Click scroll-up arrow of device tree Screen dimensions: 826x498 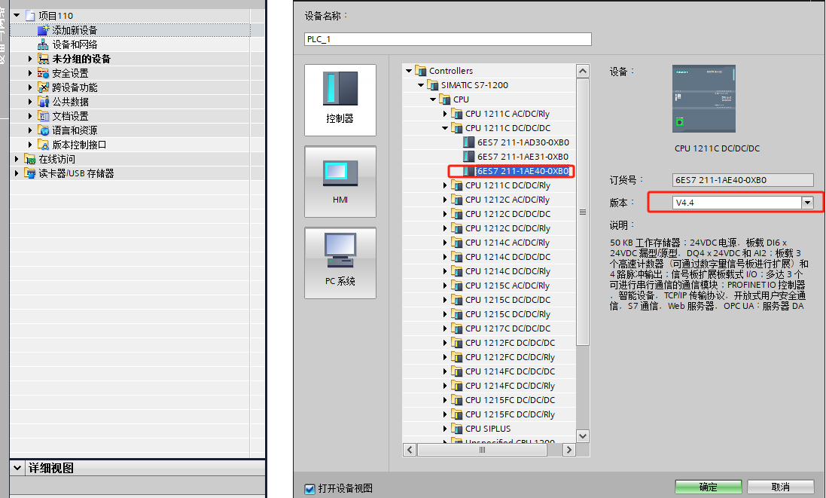point(583,71)
